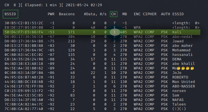Select BSSID D8:32:14:3F:9E:A0
208x112 pixels.
pyautogui.click(x=24, y=100)
